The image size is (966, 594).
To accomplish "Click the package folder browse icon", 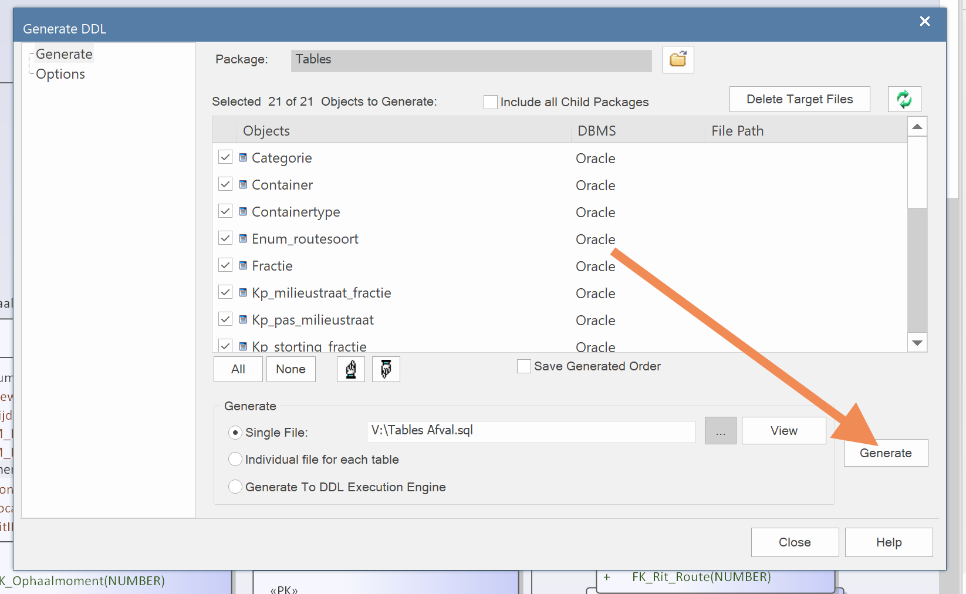I will click(678, 59).
